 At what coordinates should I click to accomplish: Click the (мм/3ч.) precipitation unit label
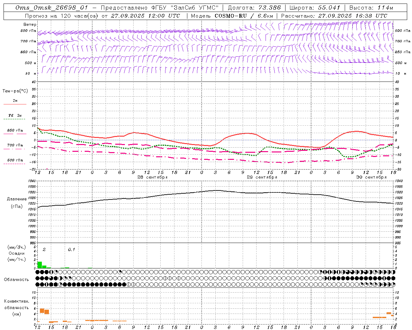pyautogui.click(x=17, y=247)
